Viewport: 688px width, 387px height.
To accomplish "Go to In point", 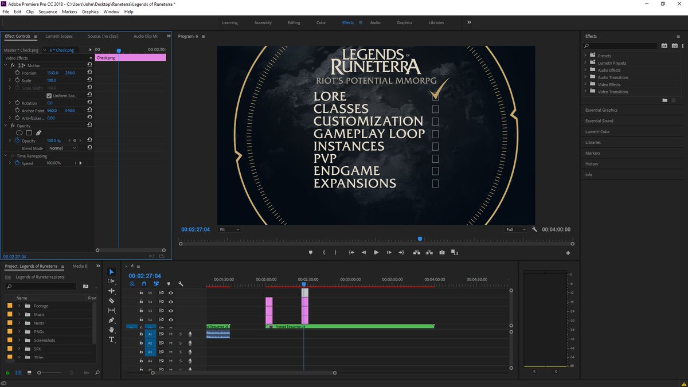I will (x=351, y=252).
